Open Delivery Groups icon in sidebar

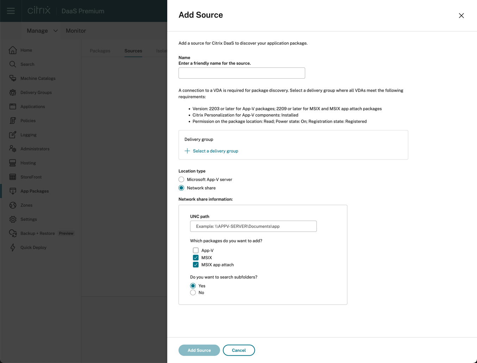click(13, 92)
